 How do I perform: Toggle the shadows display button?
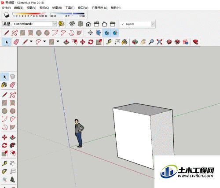click(x=7, y=15)
